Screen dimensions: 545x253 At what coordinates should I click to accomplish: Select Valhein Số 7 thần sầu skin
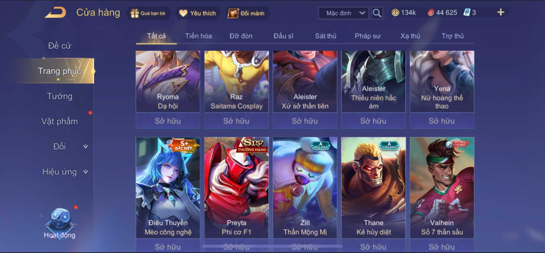tap(442, 188)
